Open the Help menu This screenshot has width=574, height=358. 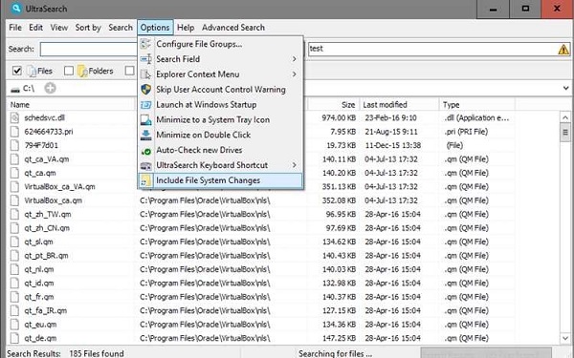(x=186, y=28)
